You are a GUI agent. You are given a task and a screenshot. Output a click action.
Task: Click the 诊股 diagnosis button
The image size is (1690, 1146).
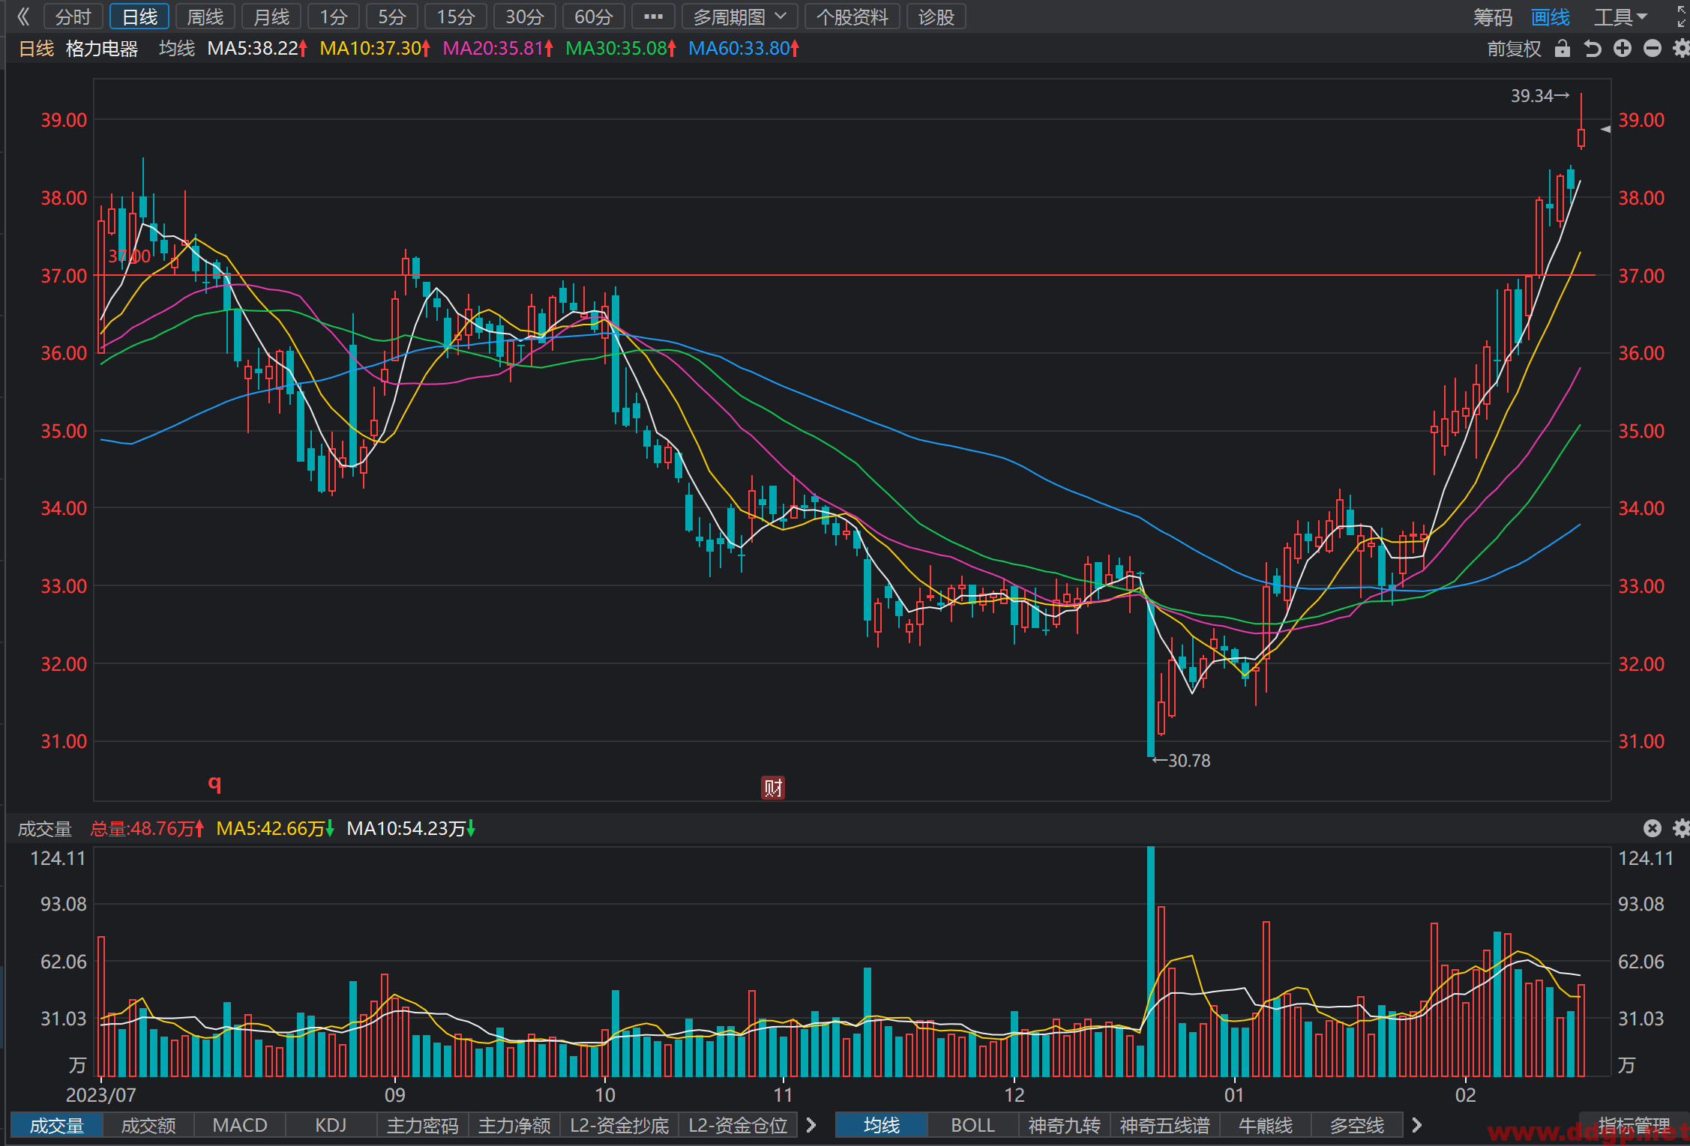pyautogui.click(x=936, y=16)
